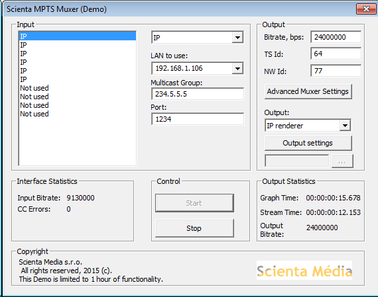Open Output settings
Viewport: 378px width, 297px height.
(308, 143)
